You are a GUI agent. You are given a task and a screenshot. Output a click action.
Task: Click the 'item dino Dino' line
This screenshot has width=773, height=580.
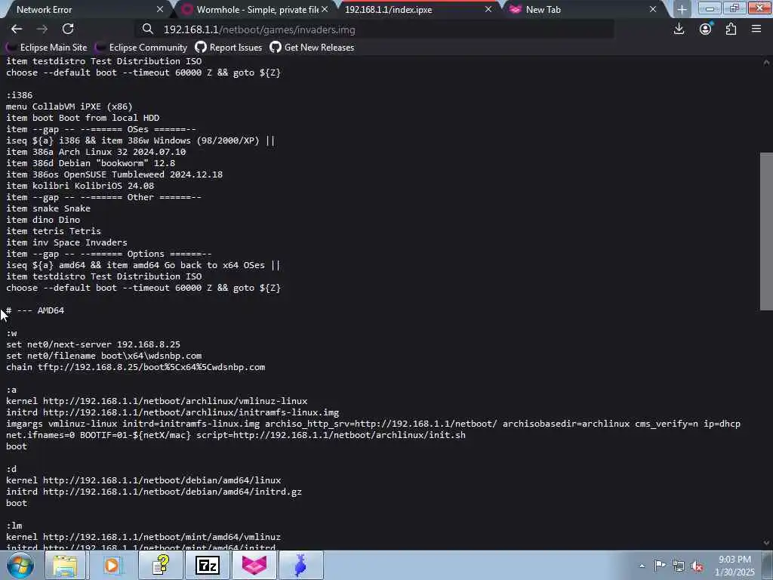point(43,220)
